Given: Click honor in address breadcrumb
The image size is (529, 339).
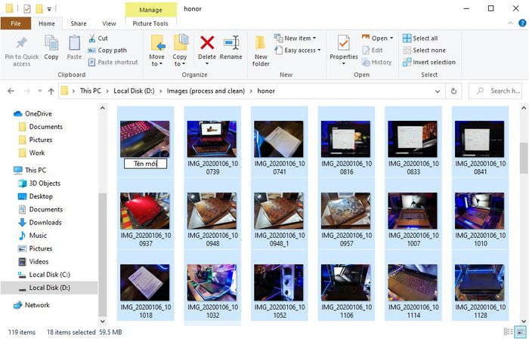Looking at the screenshot, I should click(266, 91).
